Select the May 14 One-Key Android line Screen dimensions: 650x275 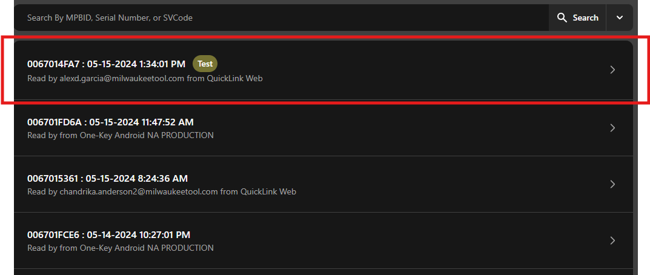point(120,248)
